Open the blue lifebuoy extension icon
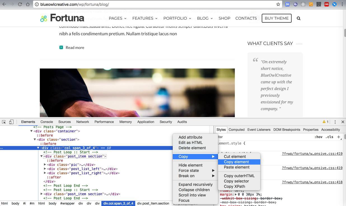 click(x=334, y=4)
